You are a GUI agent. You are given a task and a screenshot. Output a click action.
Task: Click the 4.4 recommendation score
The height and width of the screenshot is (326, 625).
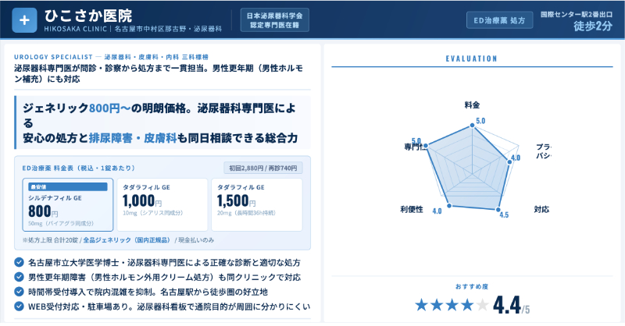[508, 305]
